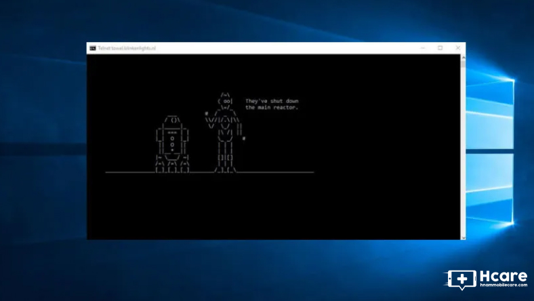Maximize the Telnet window
The width and height of the screenshot is (534, 301).
pos(440,48)
